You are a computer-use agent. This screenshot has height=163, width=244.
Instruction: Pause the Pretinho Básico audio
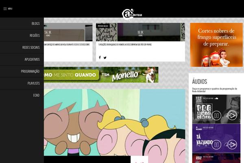[217, 115]
